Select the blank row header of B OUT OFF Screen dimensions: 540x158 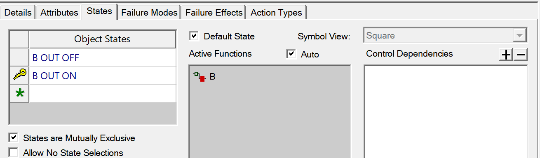click(19, 57)
